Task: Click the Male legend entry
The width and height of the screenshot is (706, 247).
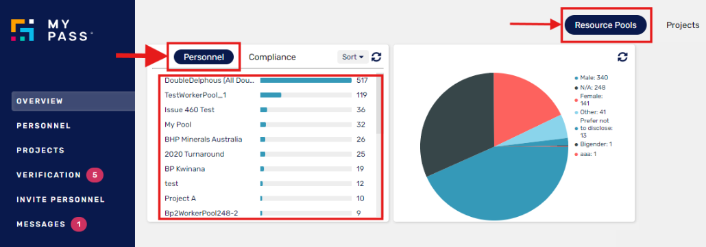Action: tap(591, 78)
